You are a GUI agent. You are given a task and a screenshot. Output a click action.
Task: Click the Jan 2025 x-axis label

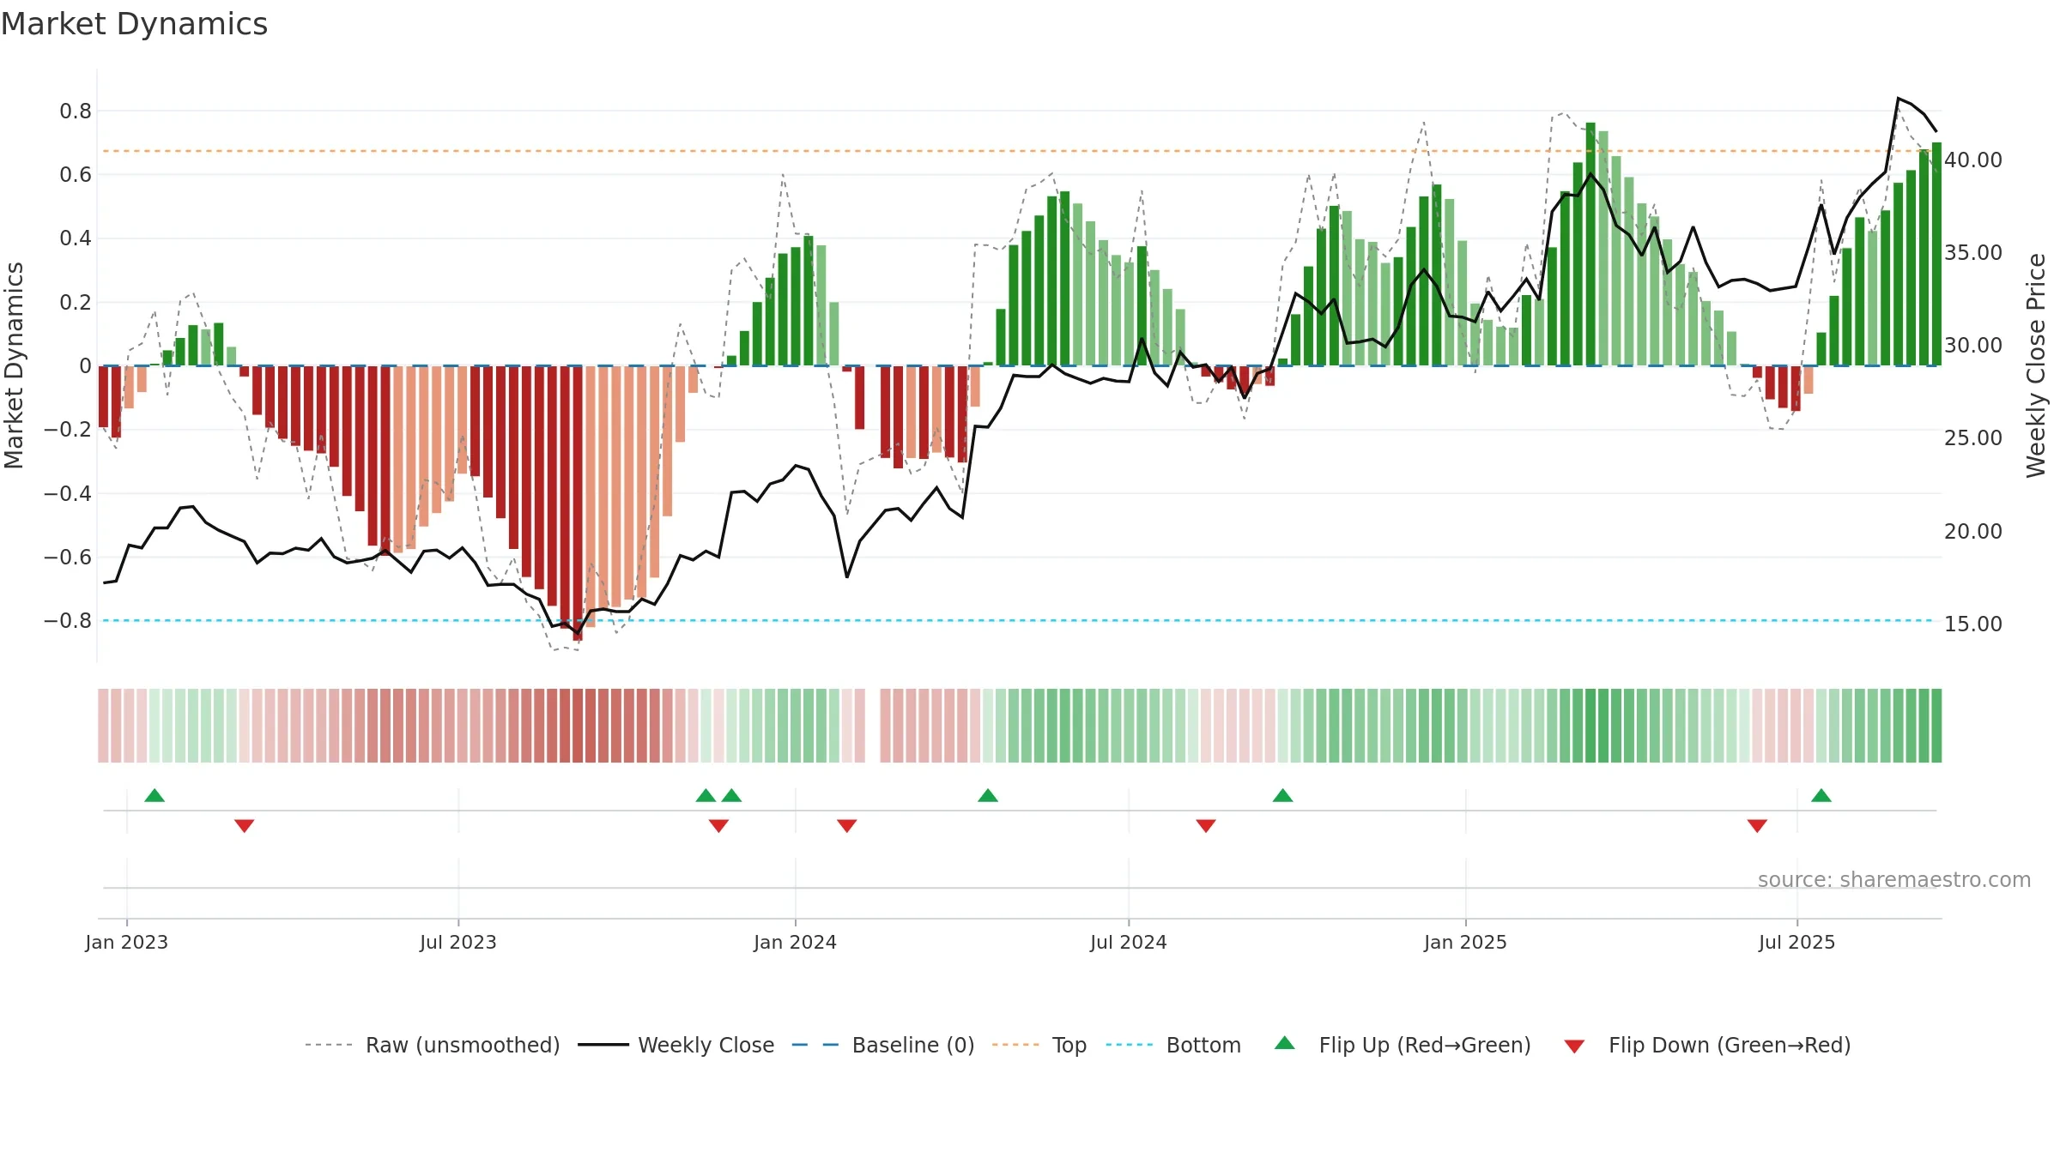point(1465,942)
